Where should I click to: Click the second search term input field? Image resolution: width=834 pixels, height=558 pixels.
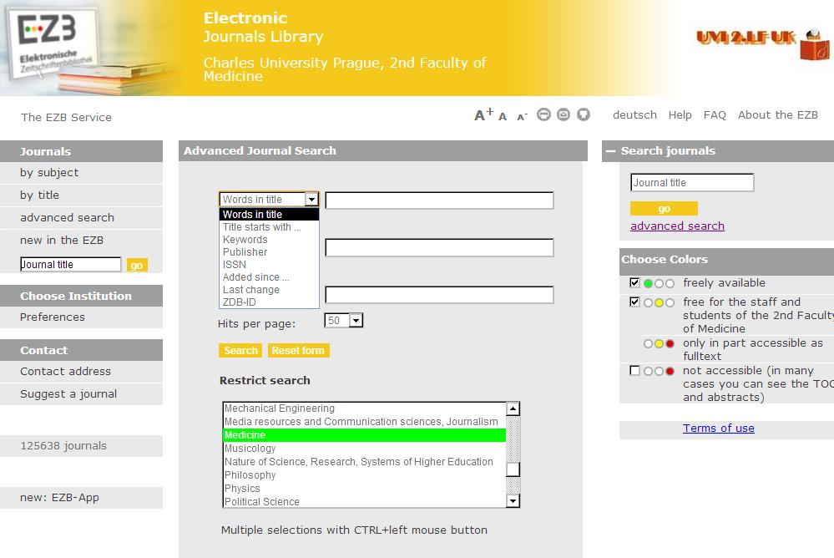tap(439, 247)
